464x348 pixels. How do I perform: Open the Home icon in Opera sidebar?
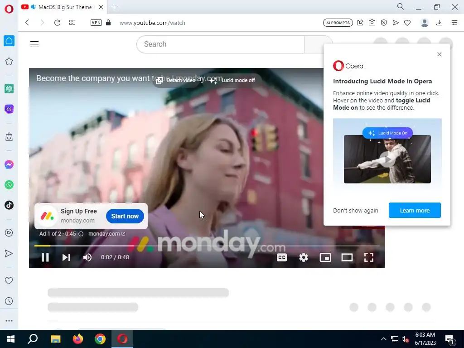click(x=9, y=41)
